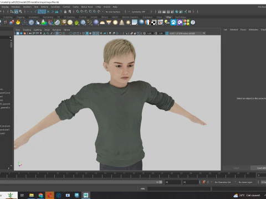
Task: Open Chrome from the Windows taskbar
Action: tap(40, 195)
